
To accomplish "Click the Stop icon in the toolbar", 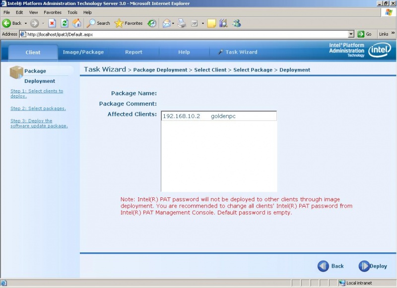I will 52,23.
